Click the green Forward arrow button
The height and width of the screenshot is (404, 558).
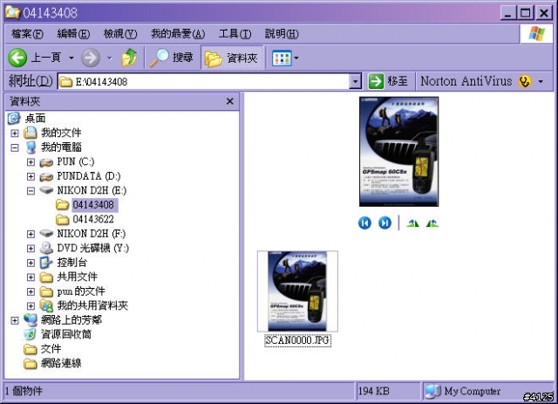[x=91, y=58]
